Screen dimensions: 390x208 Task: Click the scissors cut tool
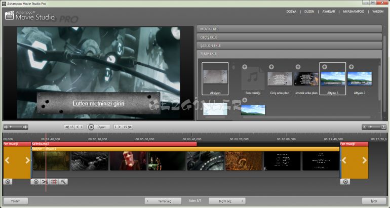[45, 182]
